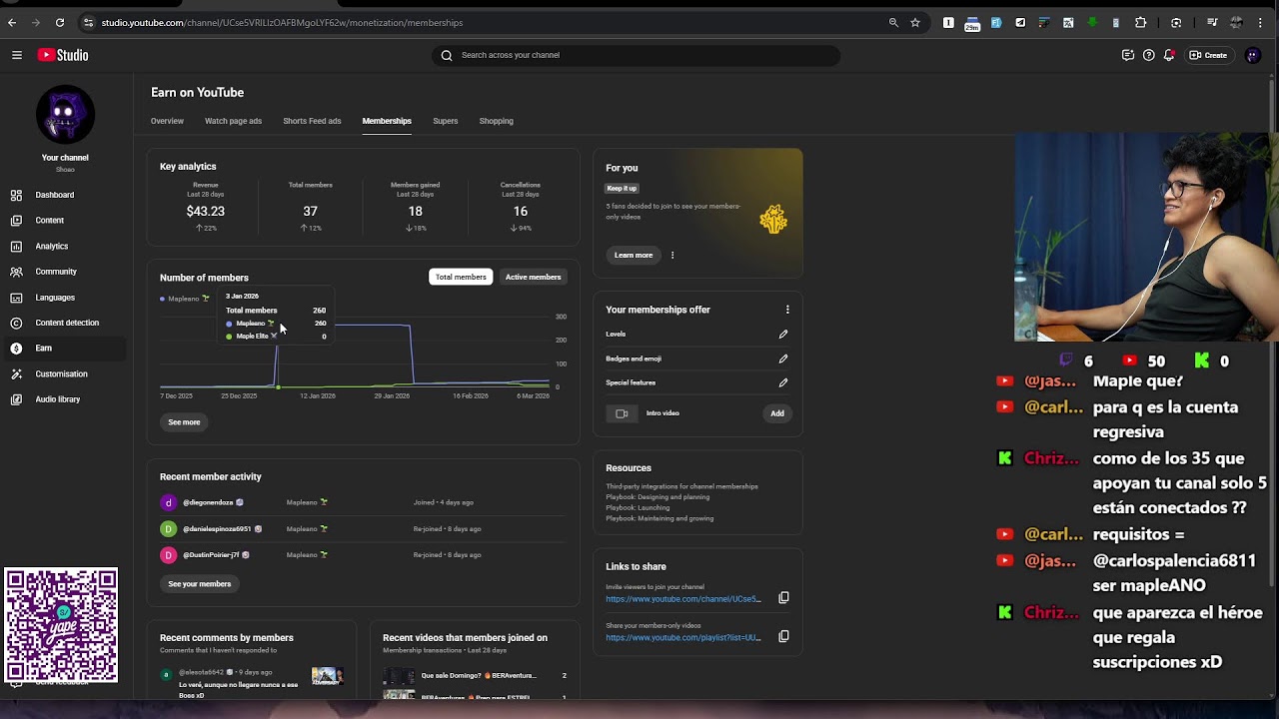Click the magnifier icon in search box
This screenshot has height=719, width=1279.
coord(447,55)
